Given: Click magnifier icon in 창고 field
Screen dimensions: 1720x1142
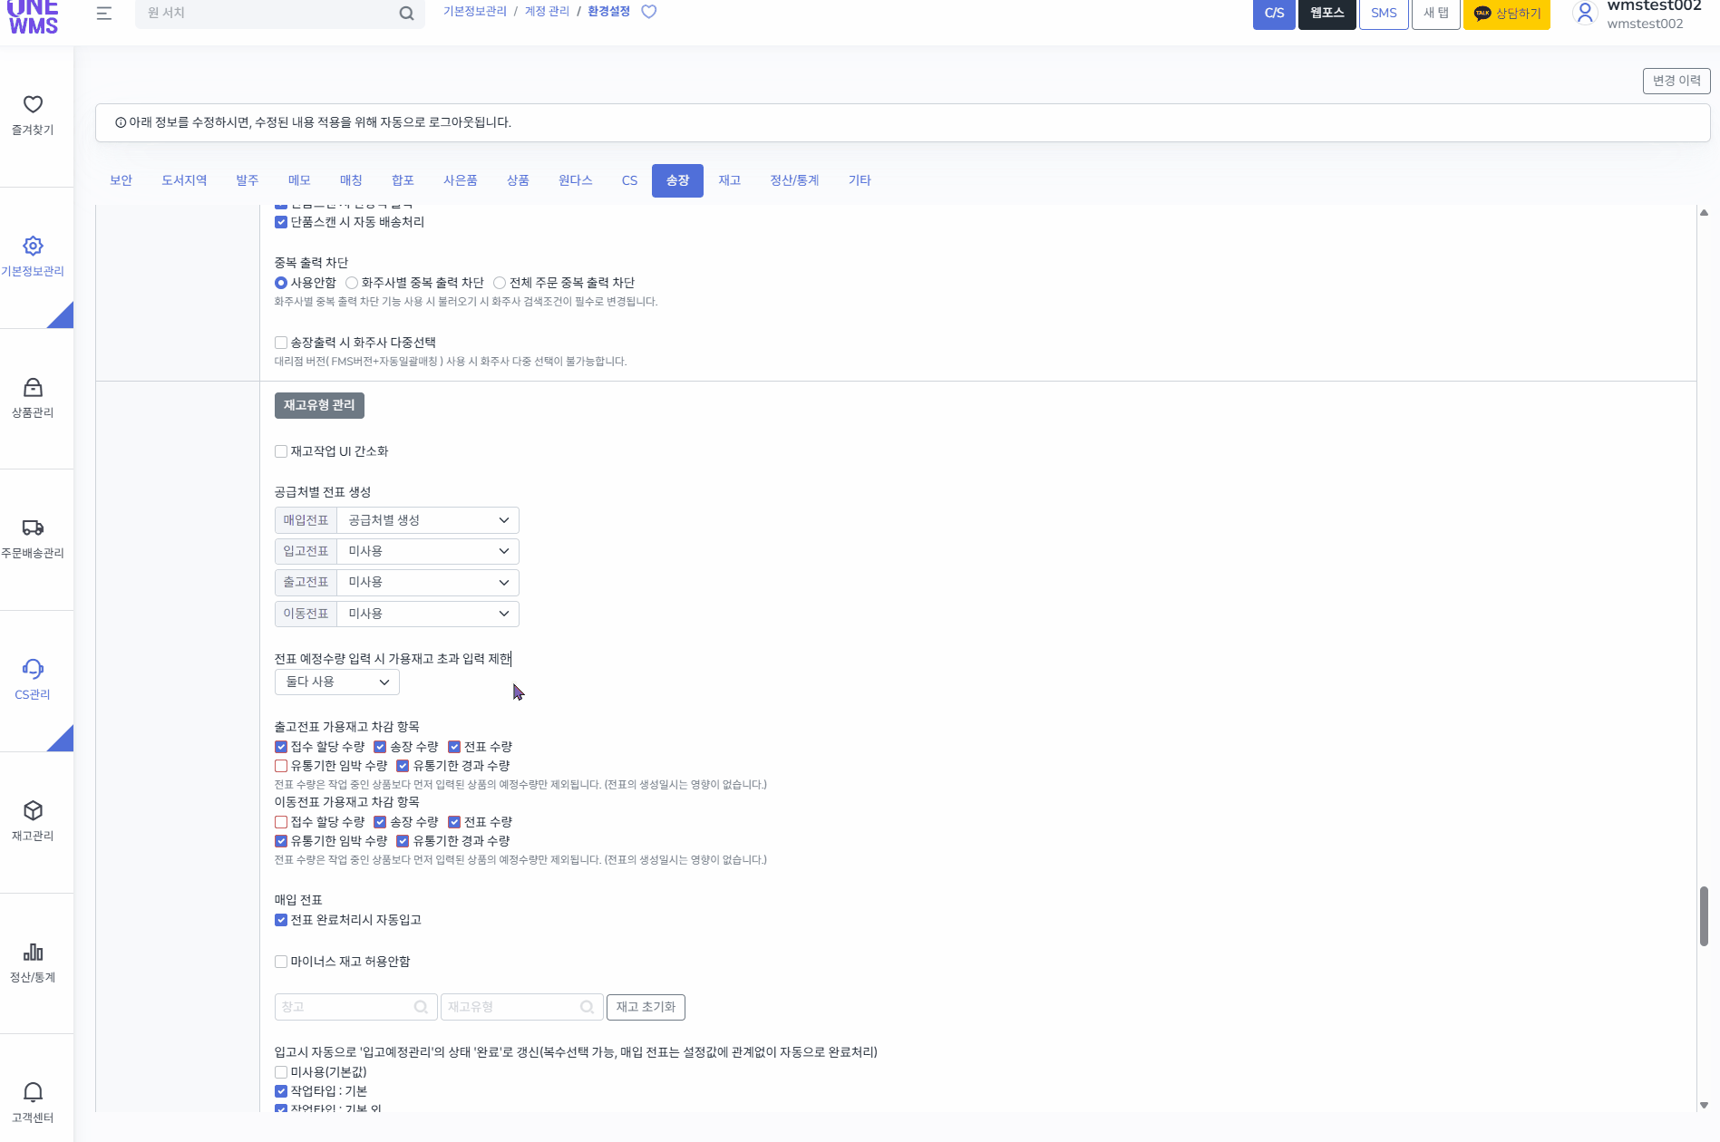Looking at the screenshot, I should point(421,1007).
